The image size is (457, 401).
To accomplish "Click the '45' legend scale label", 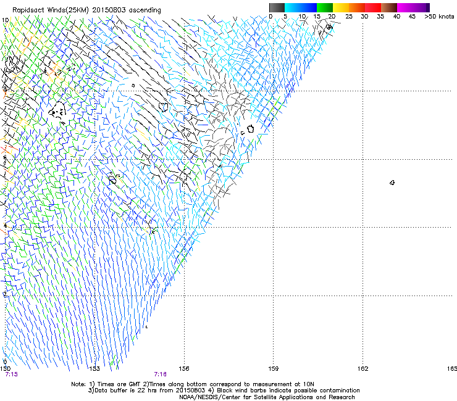I will (x=412, y=16).
